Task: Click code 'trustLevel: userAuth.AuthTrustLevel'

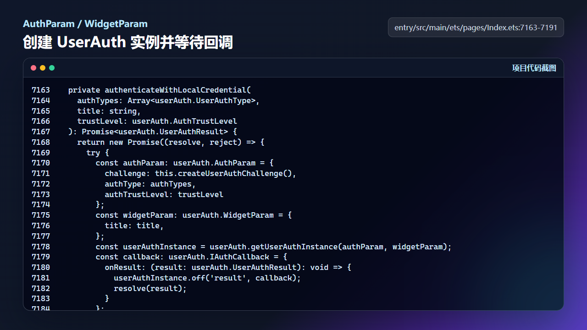Action: 157,121
